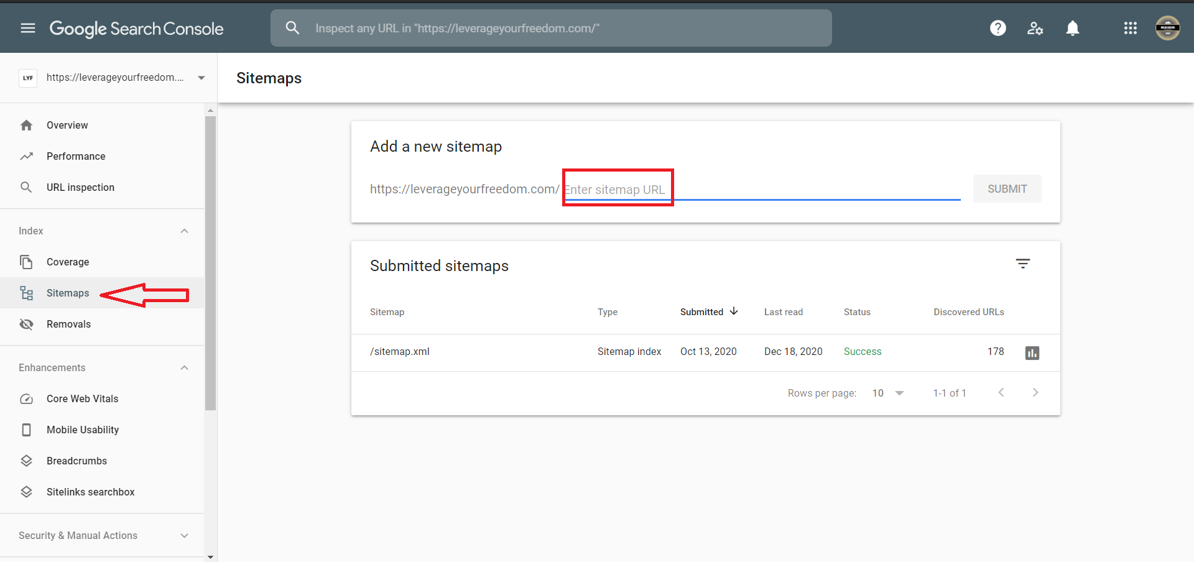Image resolution: width=1194 pixels, height=562 pixels.
Task: Focus the Enter sitemap URL field
Action: click(762, 189)
